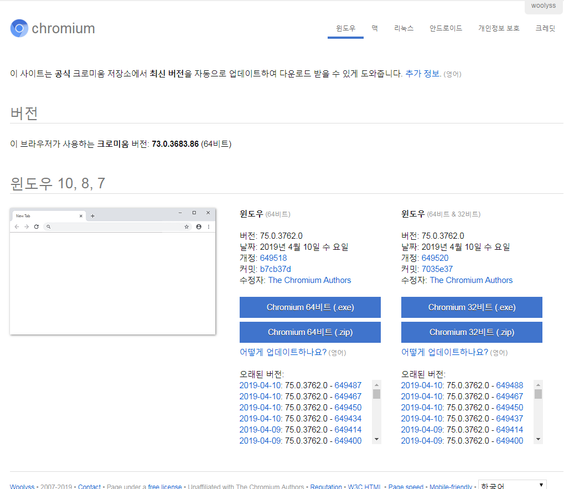
Task: Click the 64비트 old versions scrollbar thumb
Action: pos(376,394)
